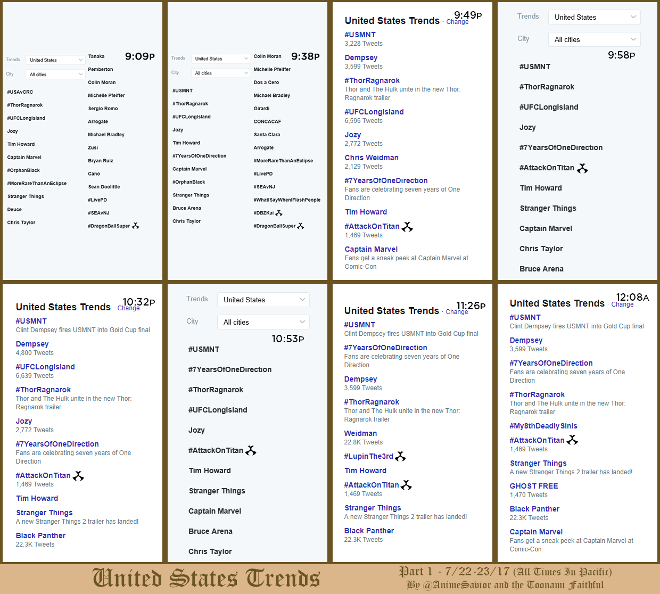This screenshot has height=594, width=660.
Task: Open the CONCACAF trend
Action: (267, 121)
